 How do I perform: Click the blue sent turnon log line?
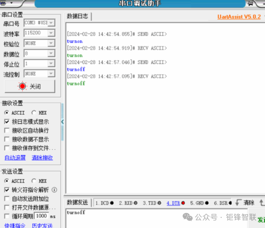75,42
